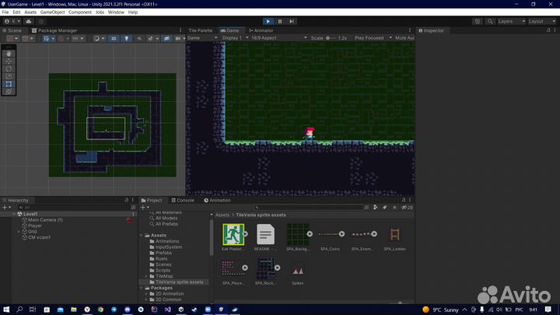Toggle scene lighting bulb icon
The width and height of the screenshot is (560, 315).
coord(127,39)
